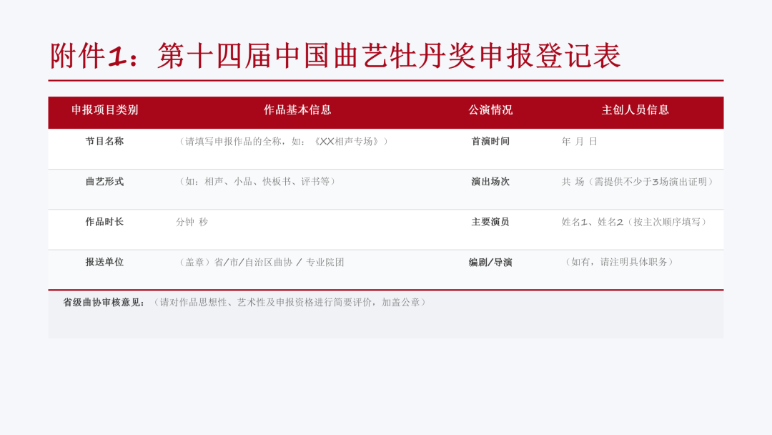The image size is (772, 435).
Task: Click the 相声、小品、快板书 example field
Action: pyautogui.click(x=257, y=182)
